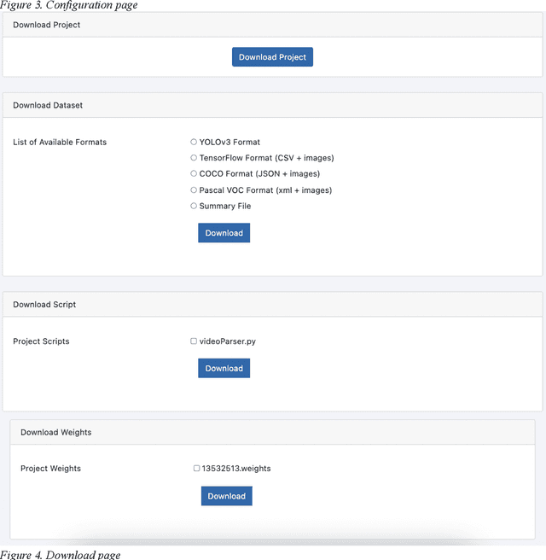Select the YOLOv3 Format radio option
Viewport: 546px width, 560px height.
(194, 143)
